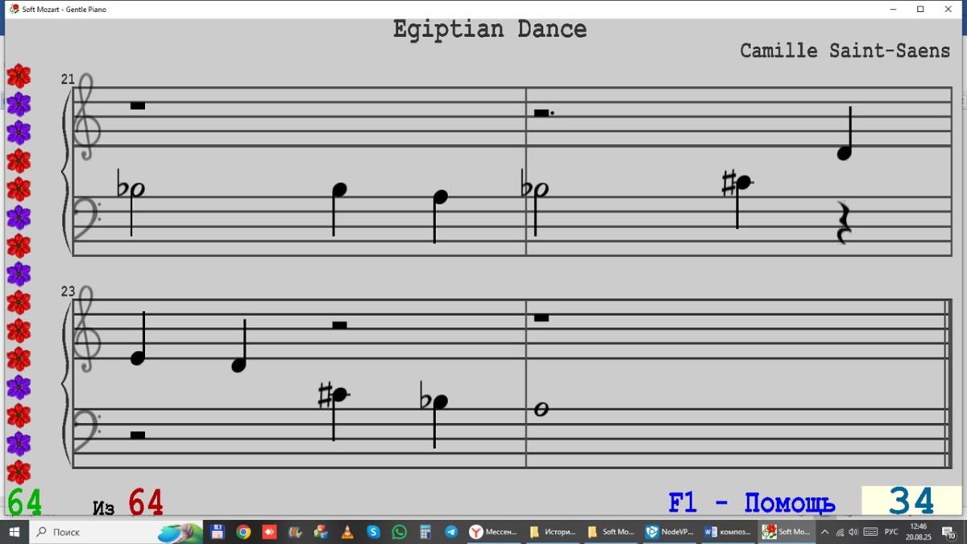The width and height of the screenshot is (967, 544).
Task: Open network status in system tray
Action: pyautogui.click(x=840, y=532)
